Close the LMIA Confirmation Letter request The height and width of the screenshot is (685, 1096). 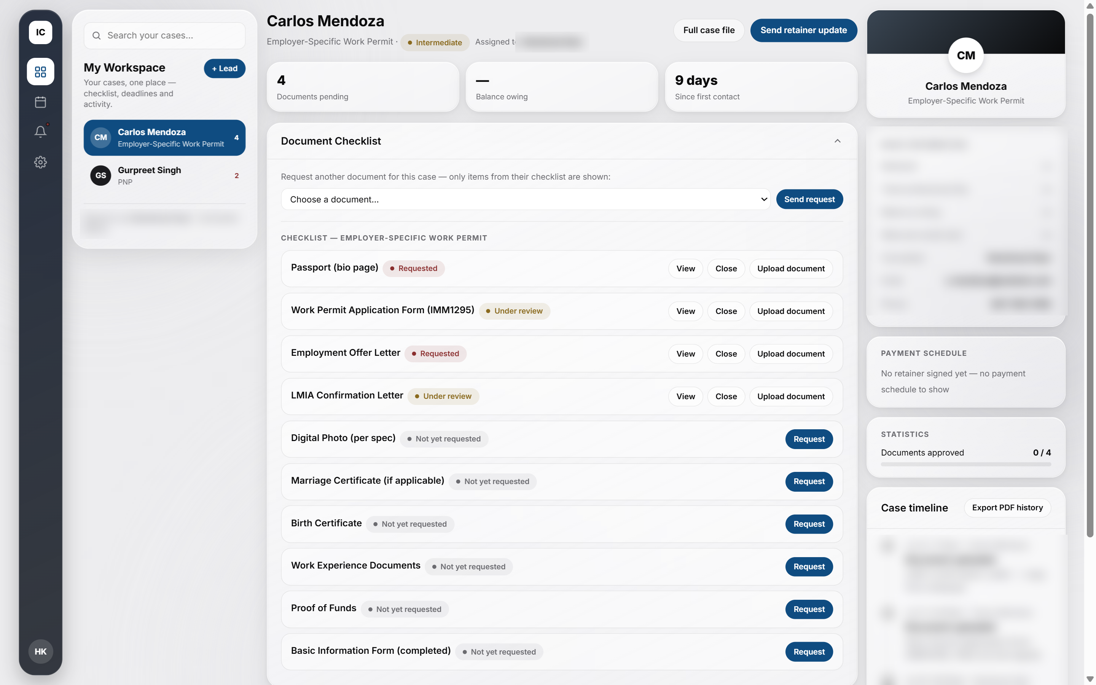pos(726,397)
